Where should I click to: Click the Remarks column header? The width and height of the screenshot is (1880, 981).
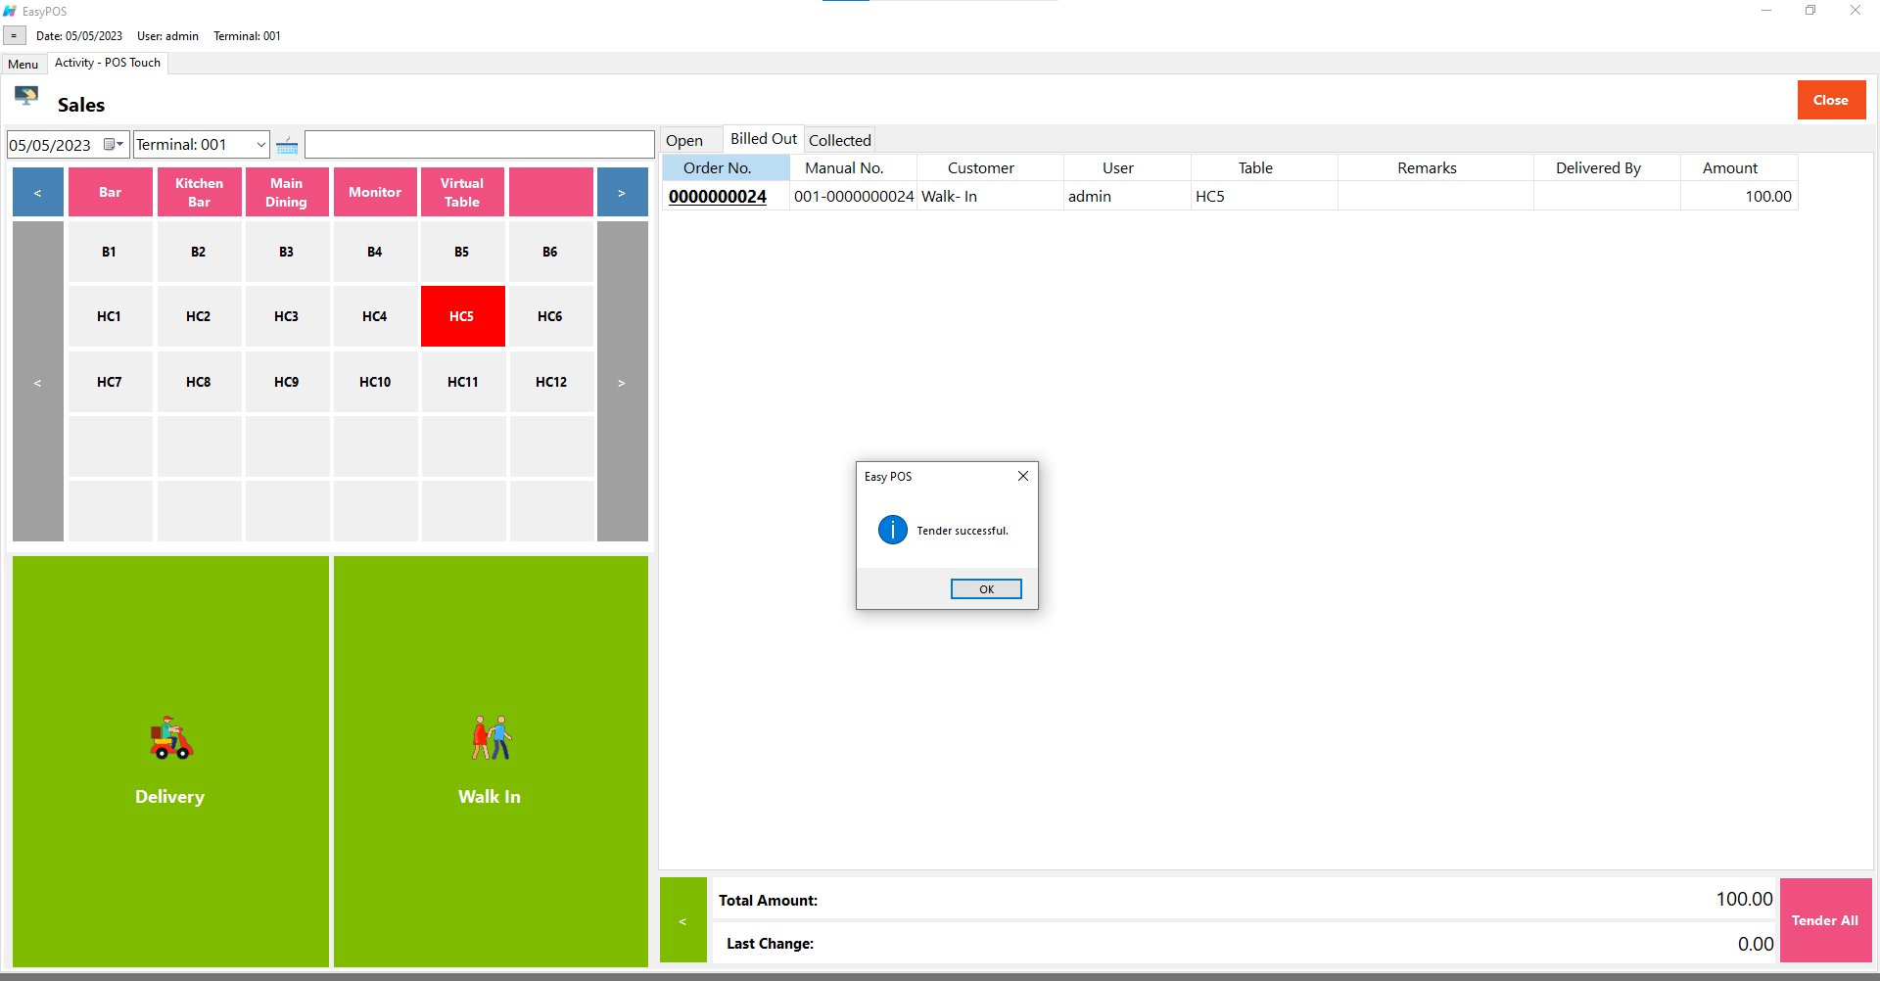tap(1435, 168)
